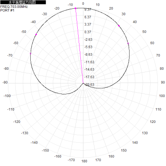The height and width of the screenshot is (166, 166).
Task: Select the minus 70 degree angle label
Action: pyautogui.click(x=10, y=55)
